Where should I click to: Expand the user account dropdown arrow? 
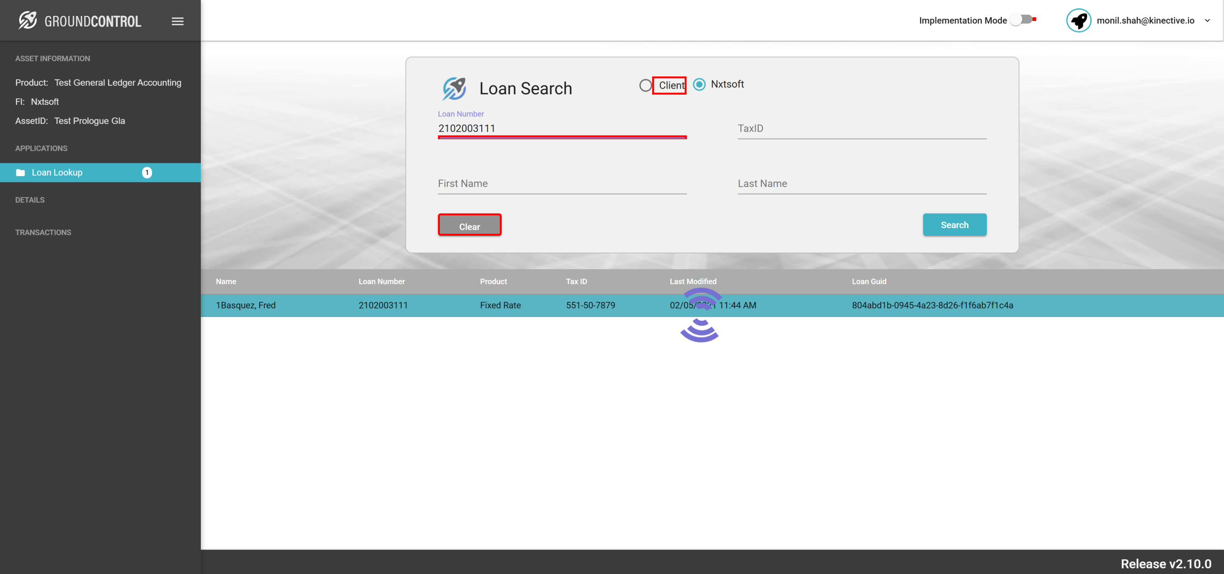pyautogui.click(x=1207, y=20)
